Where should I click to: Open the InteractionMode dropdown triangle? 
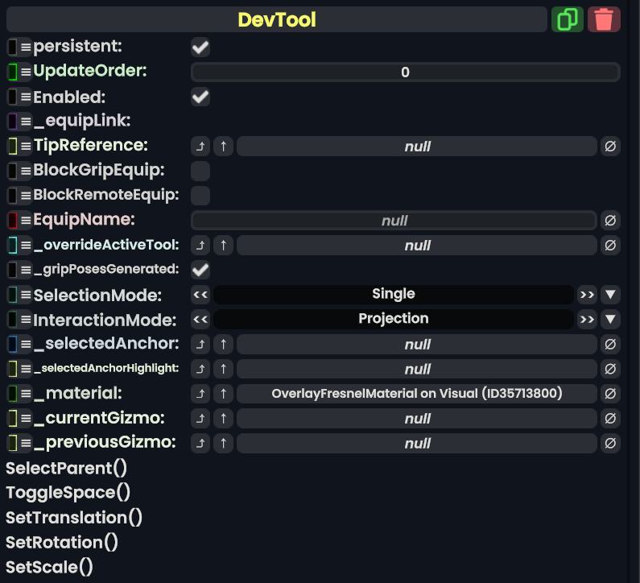[x=611, y=320]
